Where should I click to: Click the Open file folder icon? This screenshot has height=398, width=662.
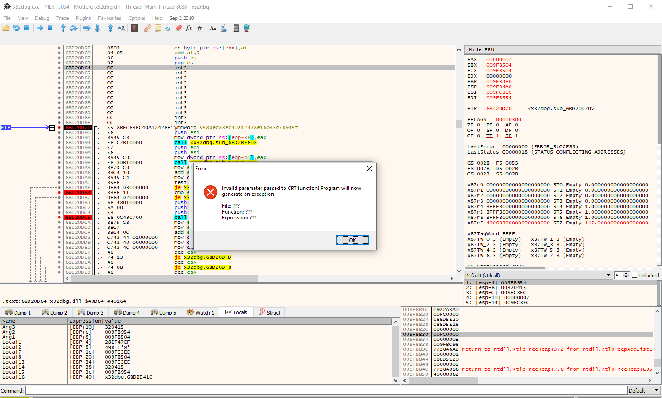[x=6, y=28]
